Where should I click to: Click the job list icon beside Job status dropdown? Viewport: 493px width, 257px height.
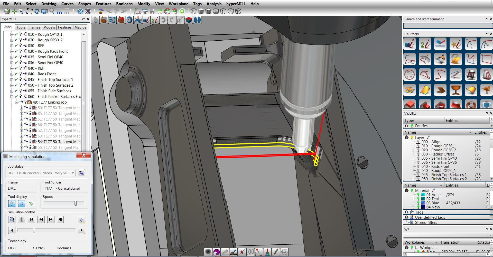(81, 173)
